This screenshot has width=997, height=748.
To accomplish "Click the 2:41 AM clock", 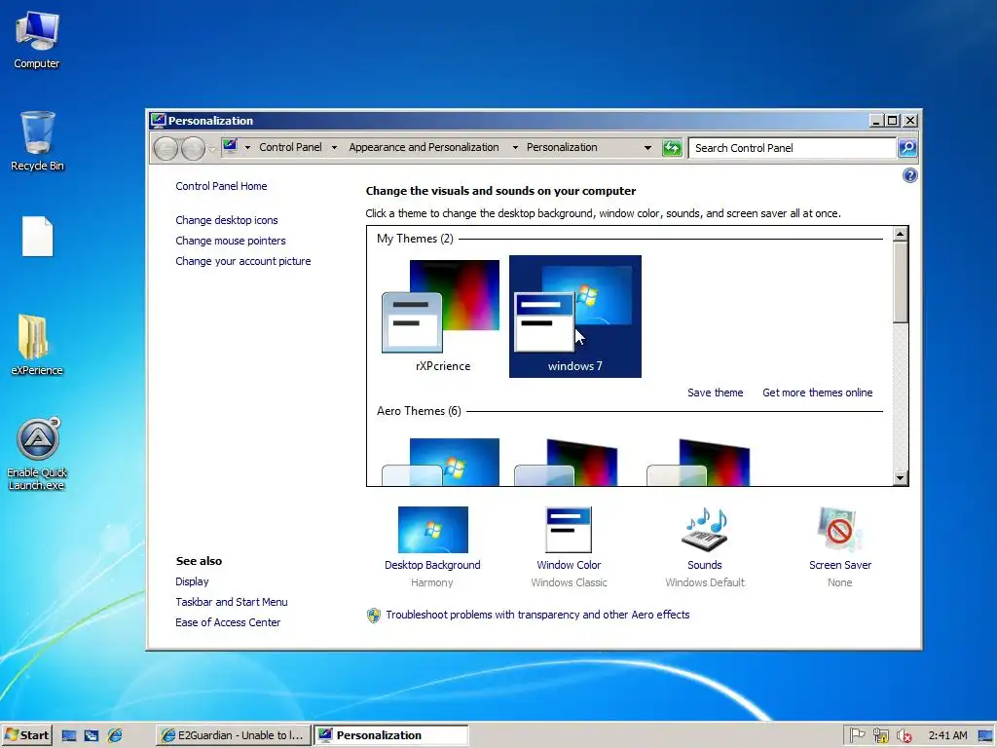I will pos(947,735).
